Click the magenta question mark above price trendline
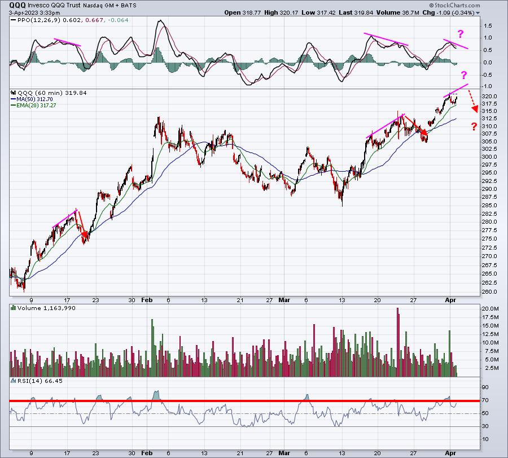The width and height of the screenshot is (508, 458). tap(464, 75)
